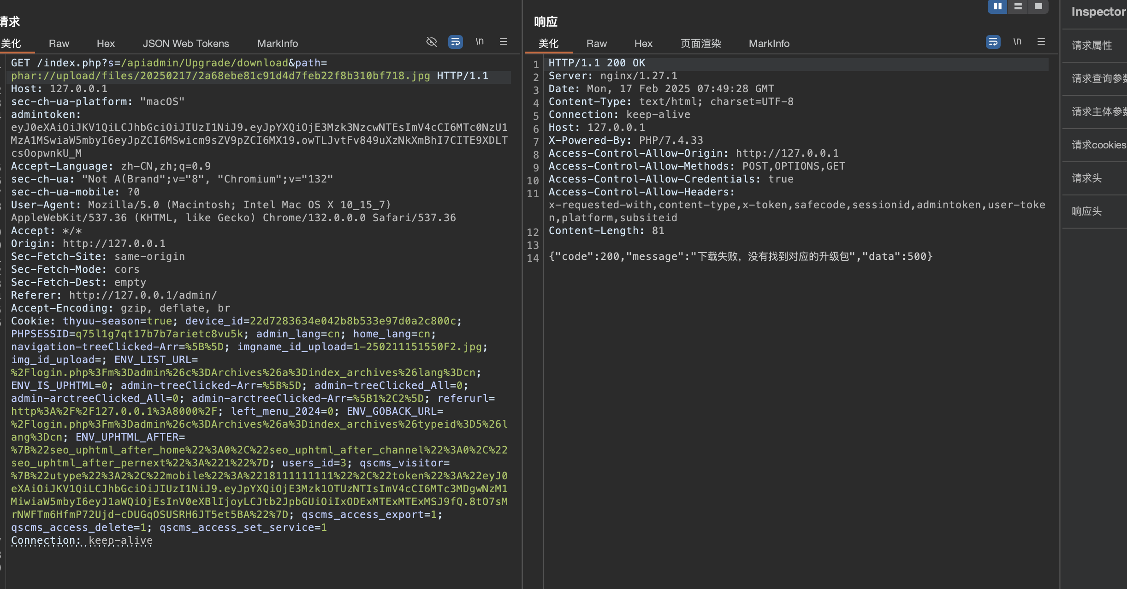Open JSON Web Tokens tab
1127x589 pixels.
click(186, 43)
